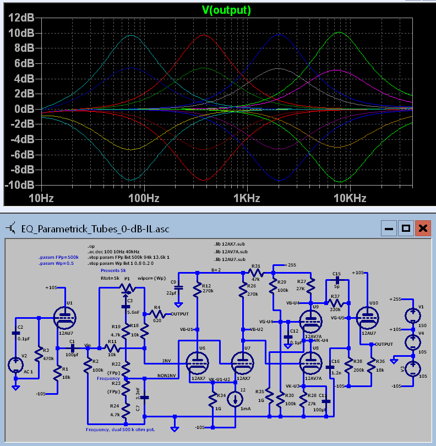Minimize the schematic window
This screenshot has height=446, width=436.
(389, 228)
